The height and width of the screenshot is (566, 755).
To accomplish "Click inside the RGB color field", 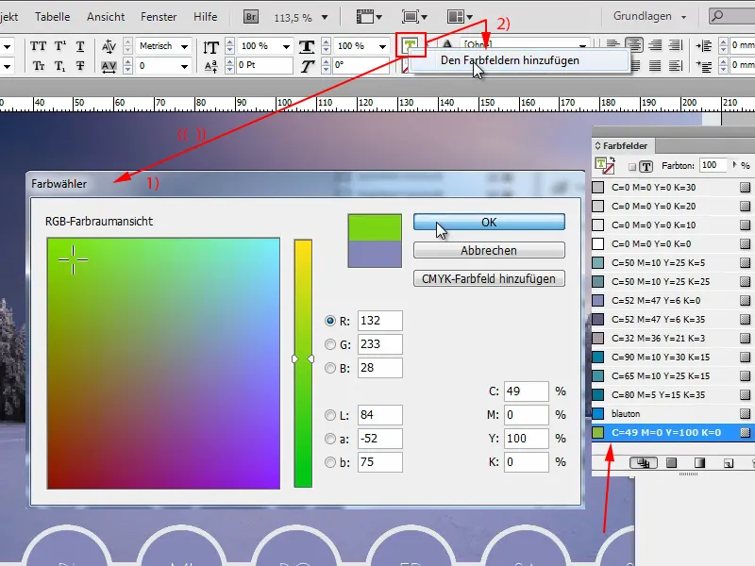I will pyautogui.click(x=163, y=363).
